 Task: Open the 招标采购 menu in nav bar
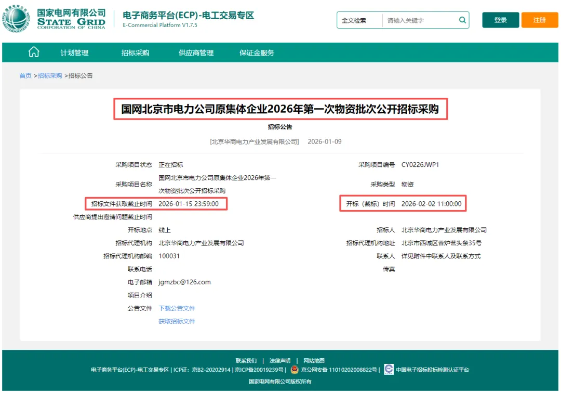135,53
